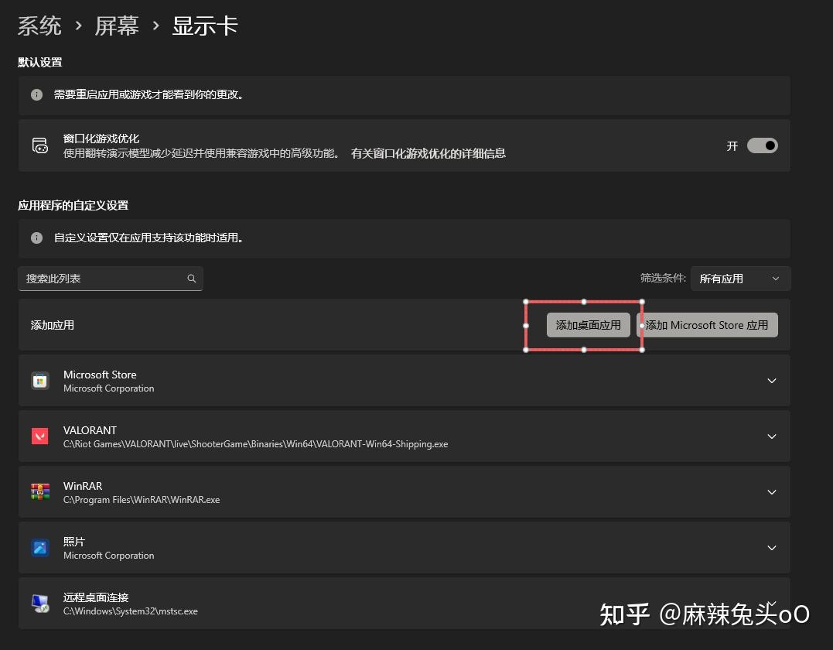Click the 远程桌面连接 computer icon
833x650 pixels.
click(40, 604)
